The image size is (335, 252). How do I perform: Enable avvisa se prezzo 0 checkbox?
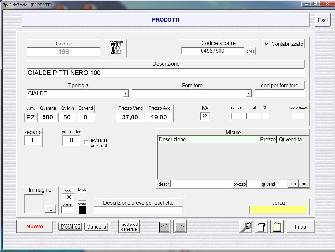(86, 142)
